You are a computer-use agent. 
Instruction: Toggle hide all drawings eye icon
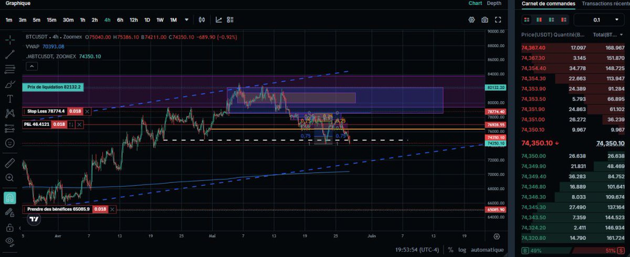[9, 241]
